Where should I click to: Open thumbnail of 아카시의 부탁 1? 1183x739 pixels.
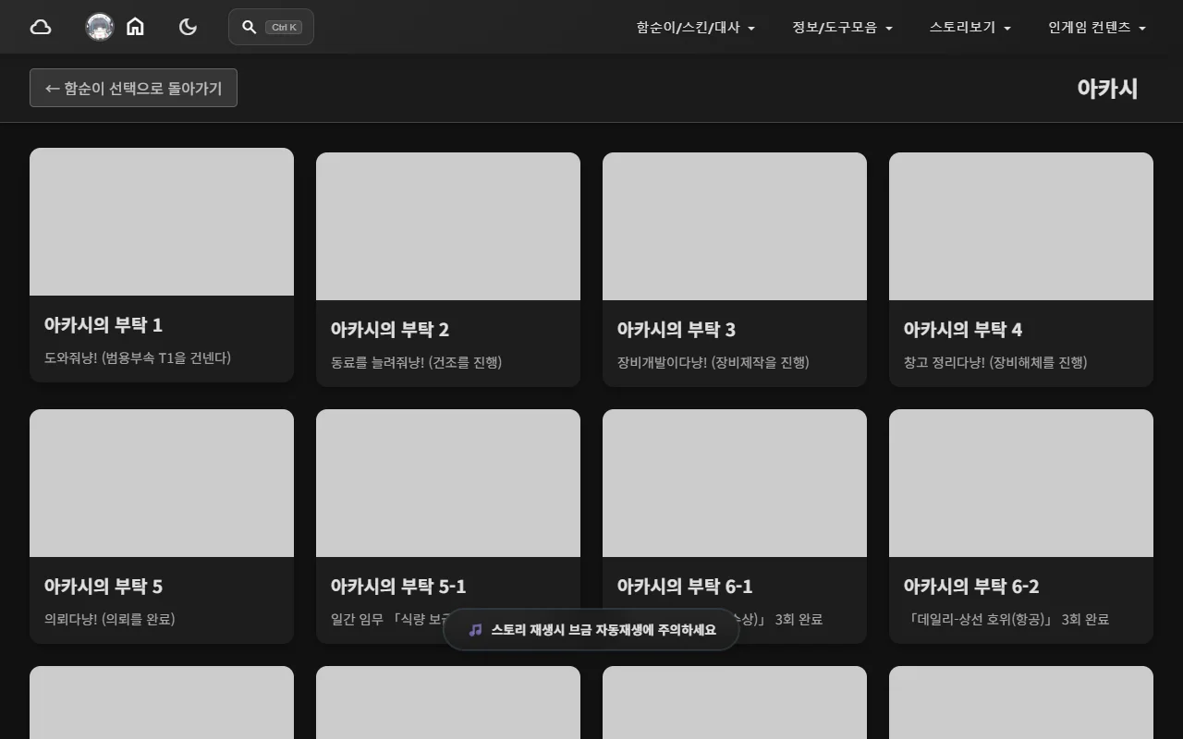point(162,222)
